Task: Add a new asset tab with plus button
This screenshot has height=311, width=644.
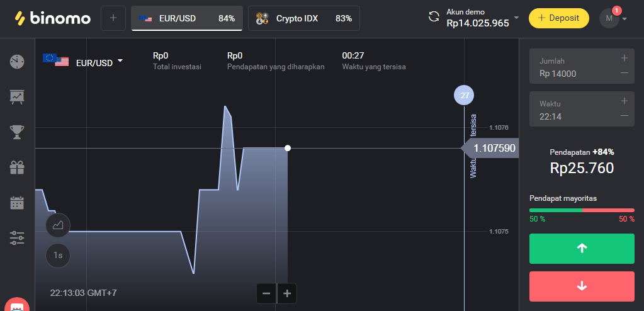Action: pos(113,18)
